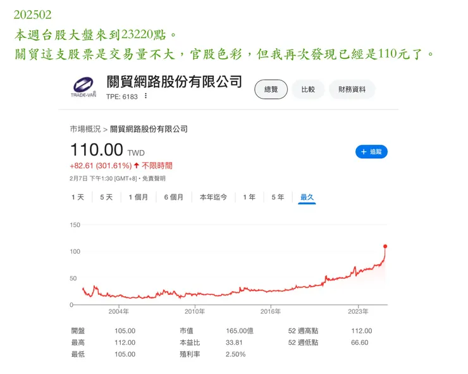Select the 1 天 time range
468x374 pixels.
[78, 197]
